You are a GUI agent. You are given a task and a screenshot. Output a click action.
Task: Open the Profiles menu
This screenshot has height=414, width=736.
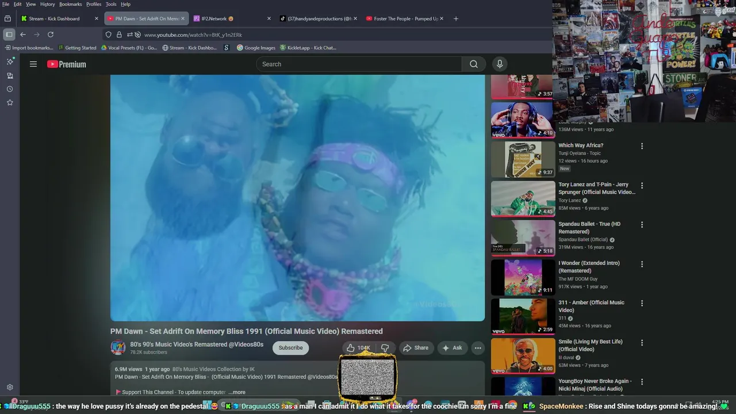94,4
